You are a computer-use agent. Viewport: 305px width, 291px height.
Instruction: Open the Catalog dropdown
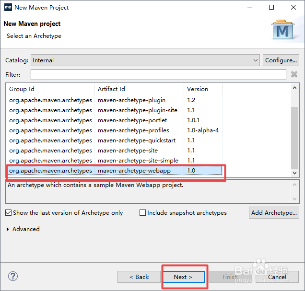click(145, 60)
